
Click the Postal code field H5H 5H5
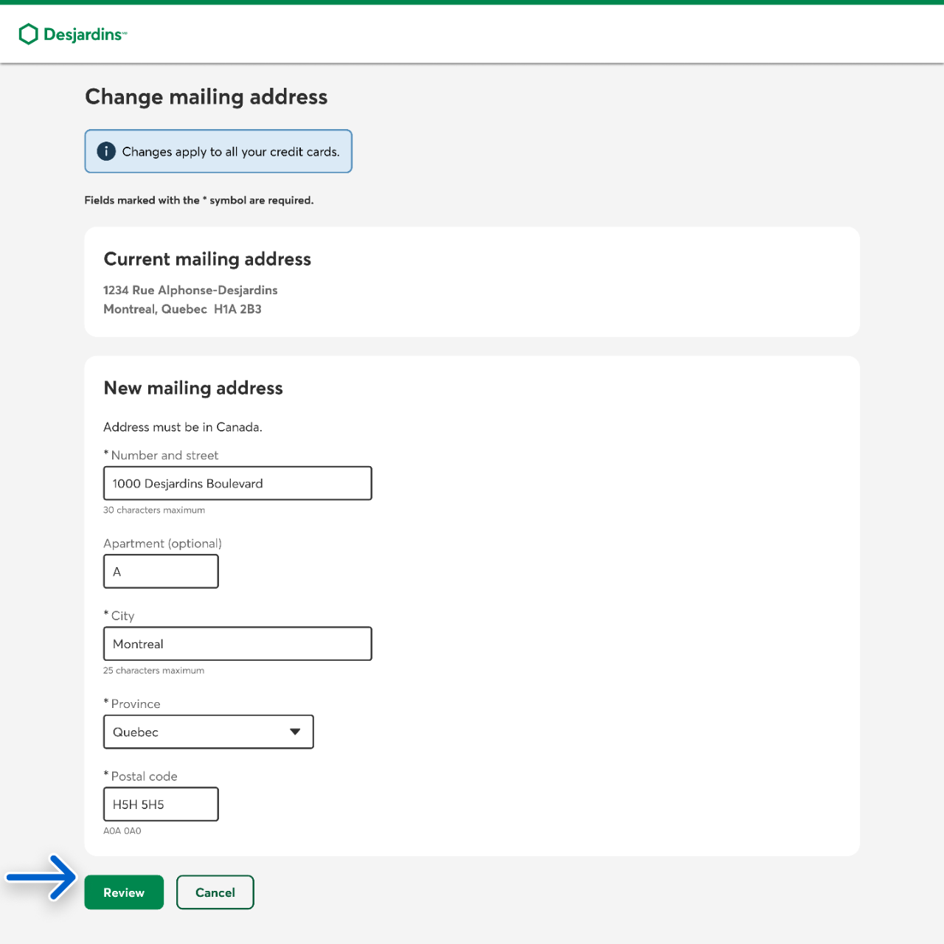tap(161, 805)
